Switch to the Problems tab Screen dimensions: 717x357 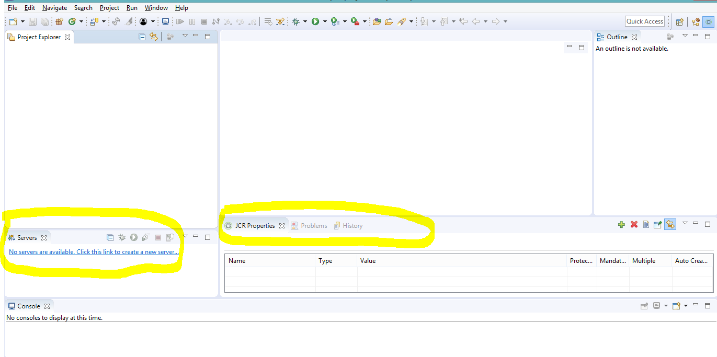point(313,225)
